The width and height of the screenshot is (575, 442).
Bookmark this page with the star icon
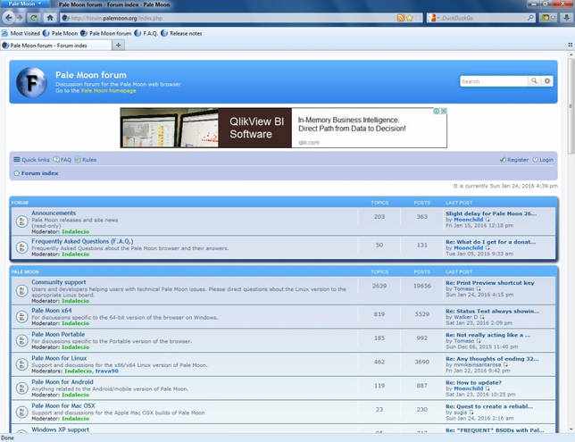[x=410, y=18]
